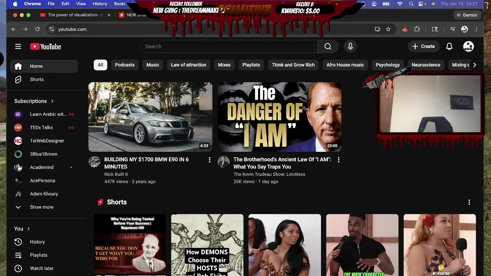Open the YouTube account avatar menu
Image resolution: width=491 pixels, height=276 pixels.
[468, 46]
